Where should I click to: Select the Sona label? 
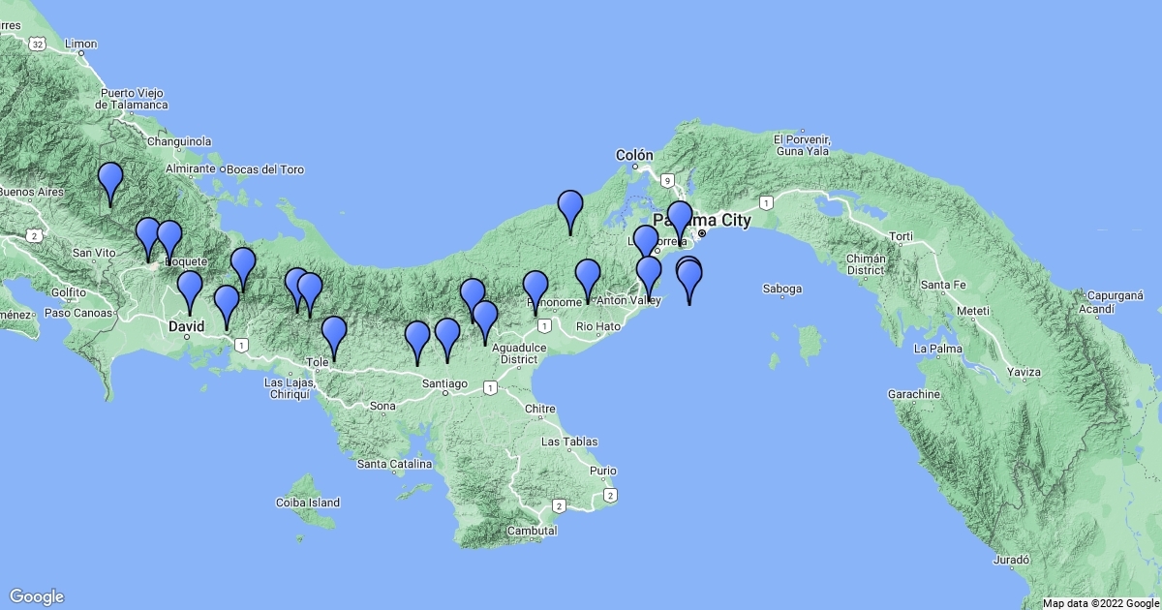382,406
